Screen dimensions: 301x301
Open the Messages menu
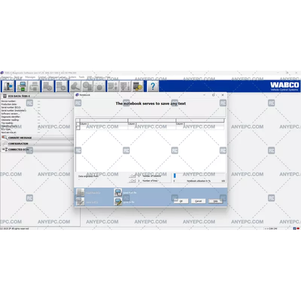coord(30,77)
